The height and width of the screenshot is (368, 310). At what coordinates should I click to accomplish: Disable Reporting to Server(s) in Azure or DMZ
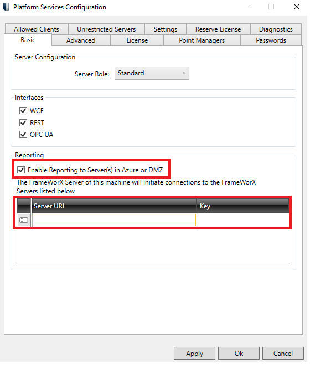click(21, 170)
